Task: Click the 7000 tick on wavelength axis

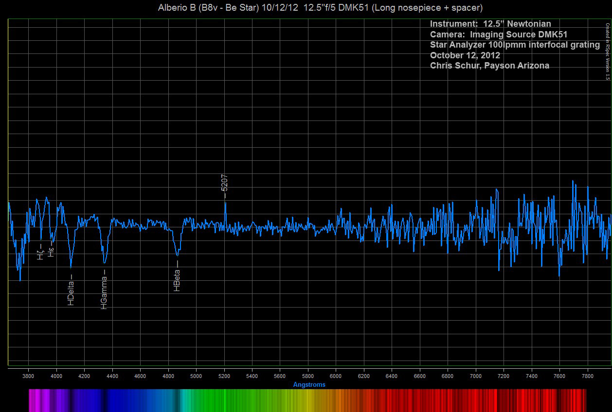Action: 475,376
